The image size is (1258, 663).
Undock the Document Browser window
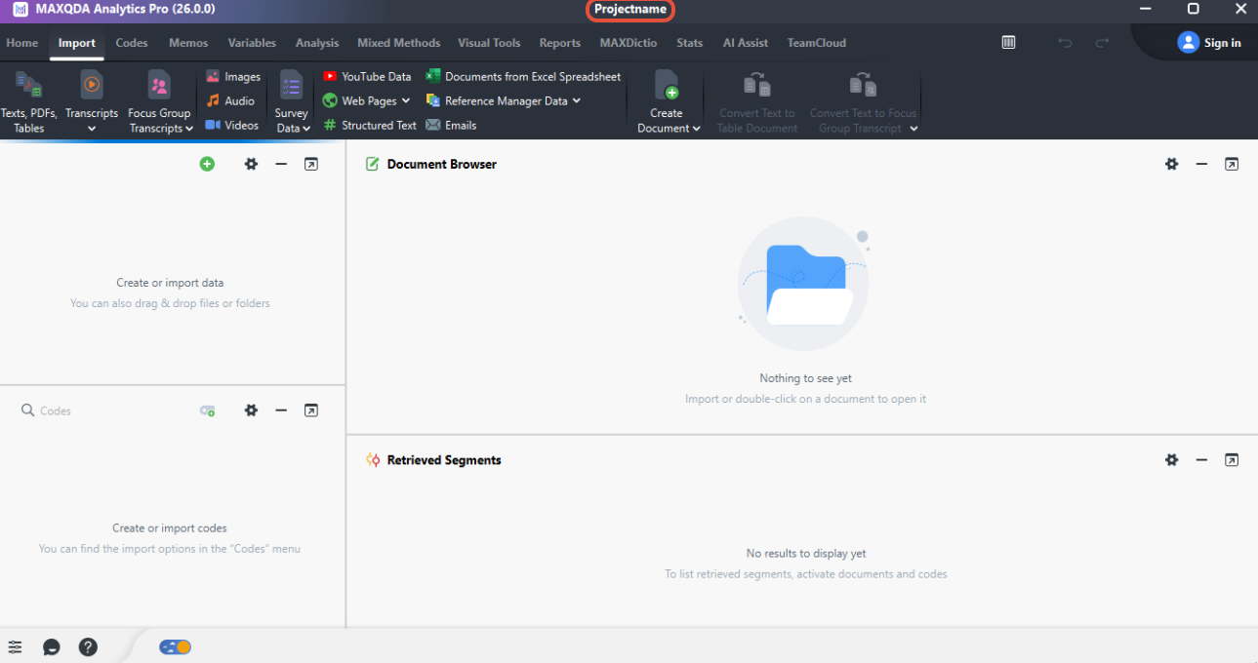[1232, 165]
